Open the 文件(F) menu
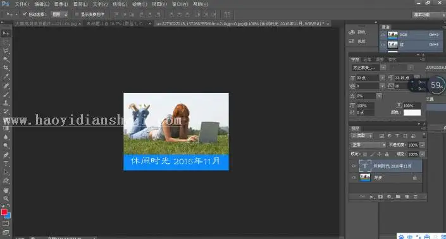 (22, 4)
